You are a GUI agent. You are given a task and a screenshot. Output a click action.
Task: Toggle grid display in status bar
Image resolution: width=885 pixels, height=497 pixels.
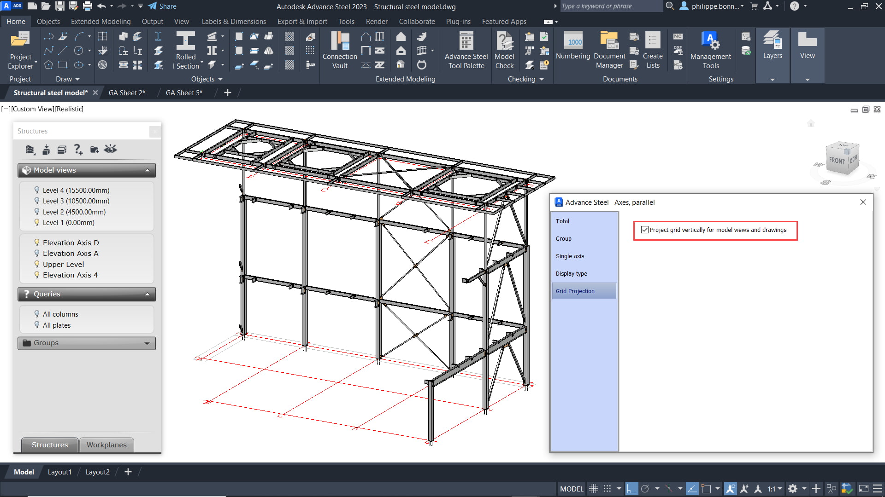click(x=594, y=489)
